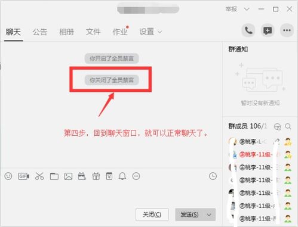Click the 举报 report link

click(231, 9)
